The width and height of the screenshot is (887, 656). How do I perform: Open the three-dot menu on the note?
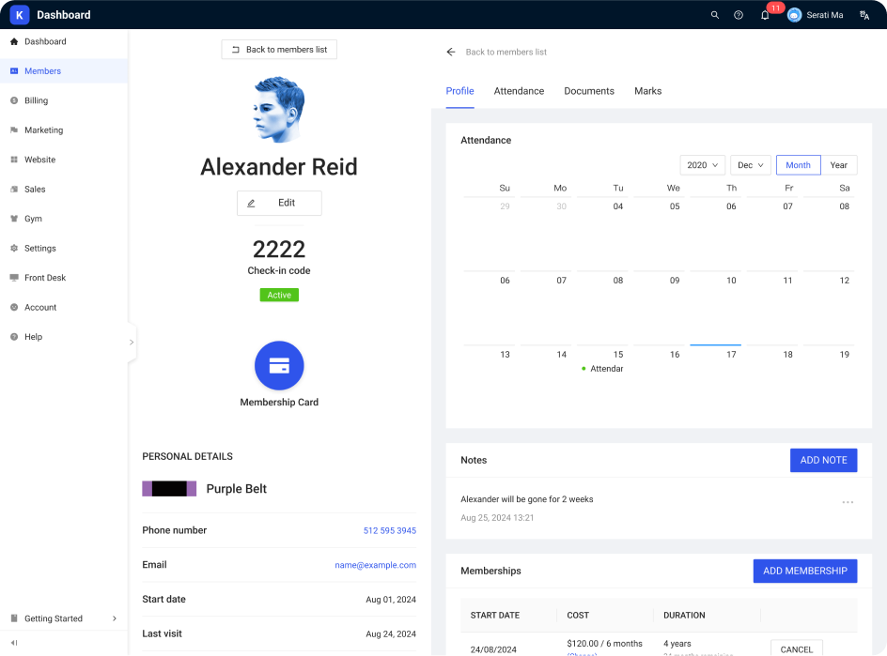click(848, 503)
